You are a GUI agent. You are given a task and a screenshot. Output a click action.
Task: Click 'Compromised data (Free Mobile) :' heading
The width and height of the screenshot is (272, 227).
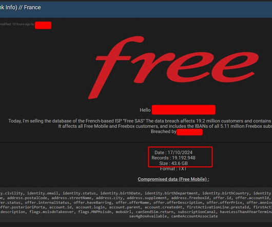173,179
